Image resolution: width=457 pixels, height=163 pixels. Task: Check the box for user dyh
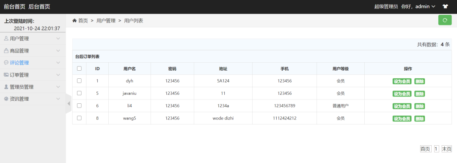click(79, 81)
